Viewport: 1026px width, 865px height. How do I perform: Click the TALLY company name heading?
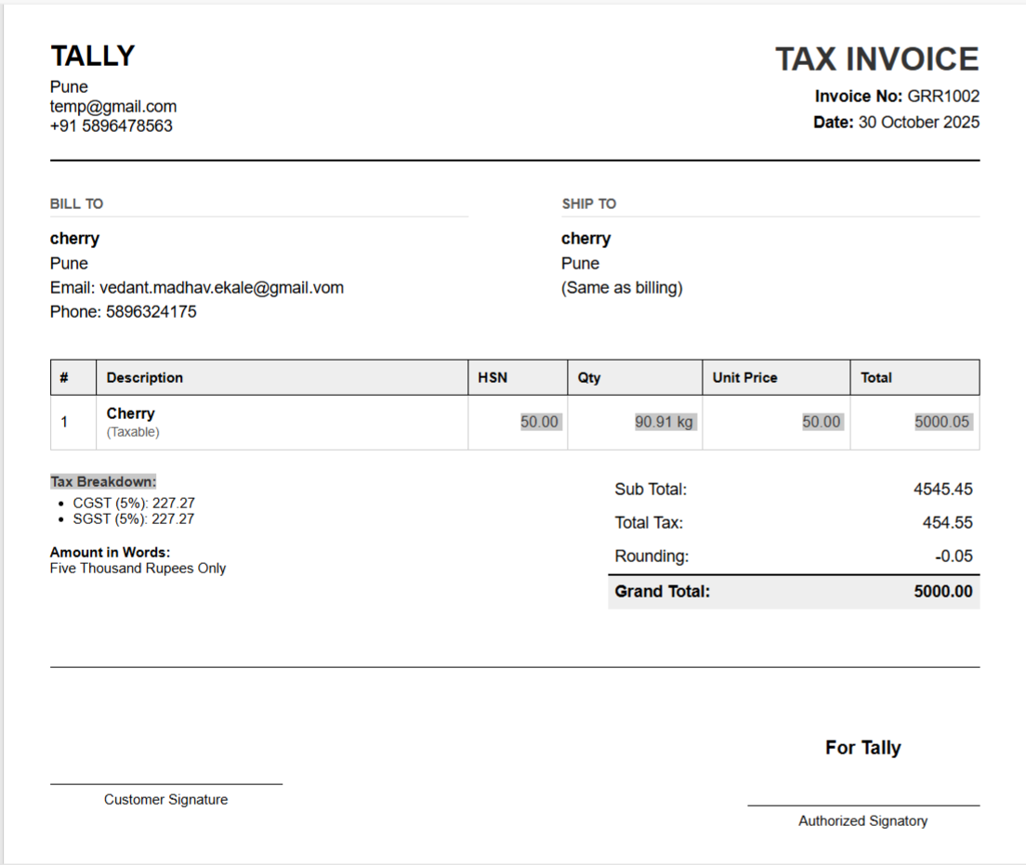[92, 57]
